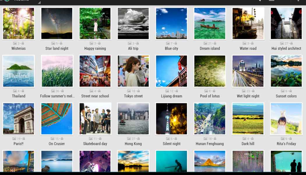Screen dimensions: 306x175
Task: Click the Hui styled architect album label
Action: [286, 48]
